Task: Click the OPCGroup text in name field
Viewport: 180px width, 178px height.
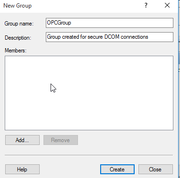Action: click(x=59, y=23)
